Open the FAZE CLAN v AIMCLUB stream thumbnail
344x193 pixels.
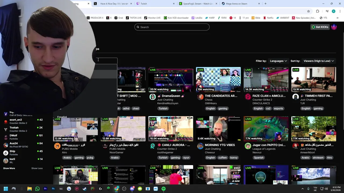(266, 80)
